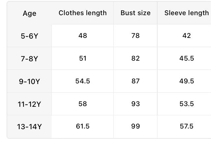Select sleeve length value 45.5

pyautogui.click(x=186, y=58)
